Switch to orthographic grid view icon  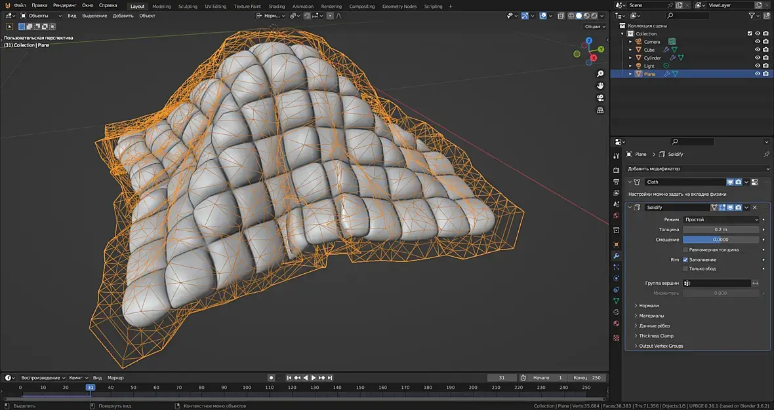(600, 111)
